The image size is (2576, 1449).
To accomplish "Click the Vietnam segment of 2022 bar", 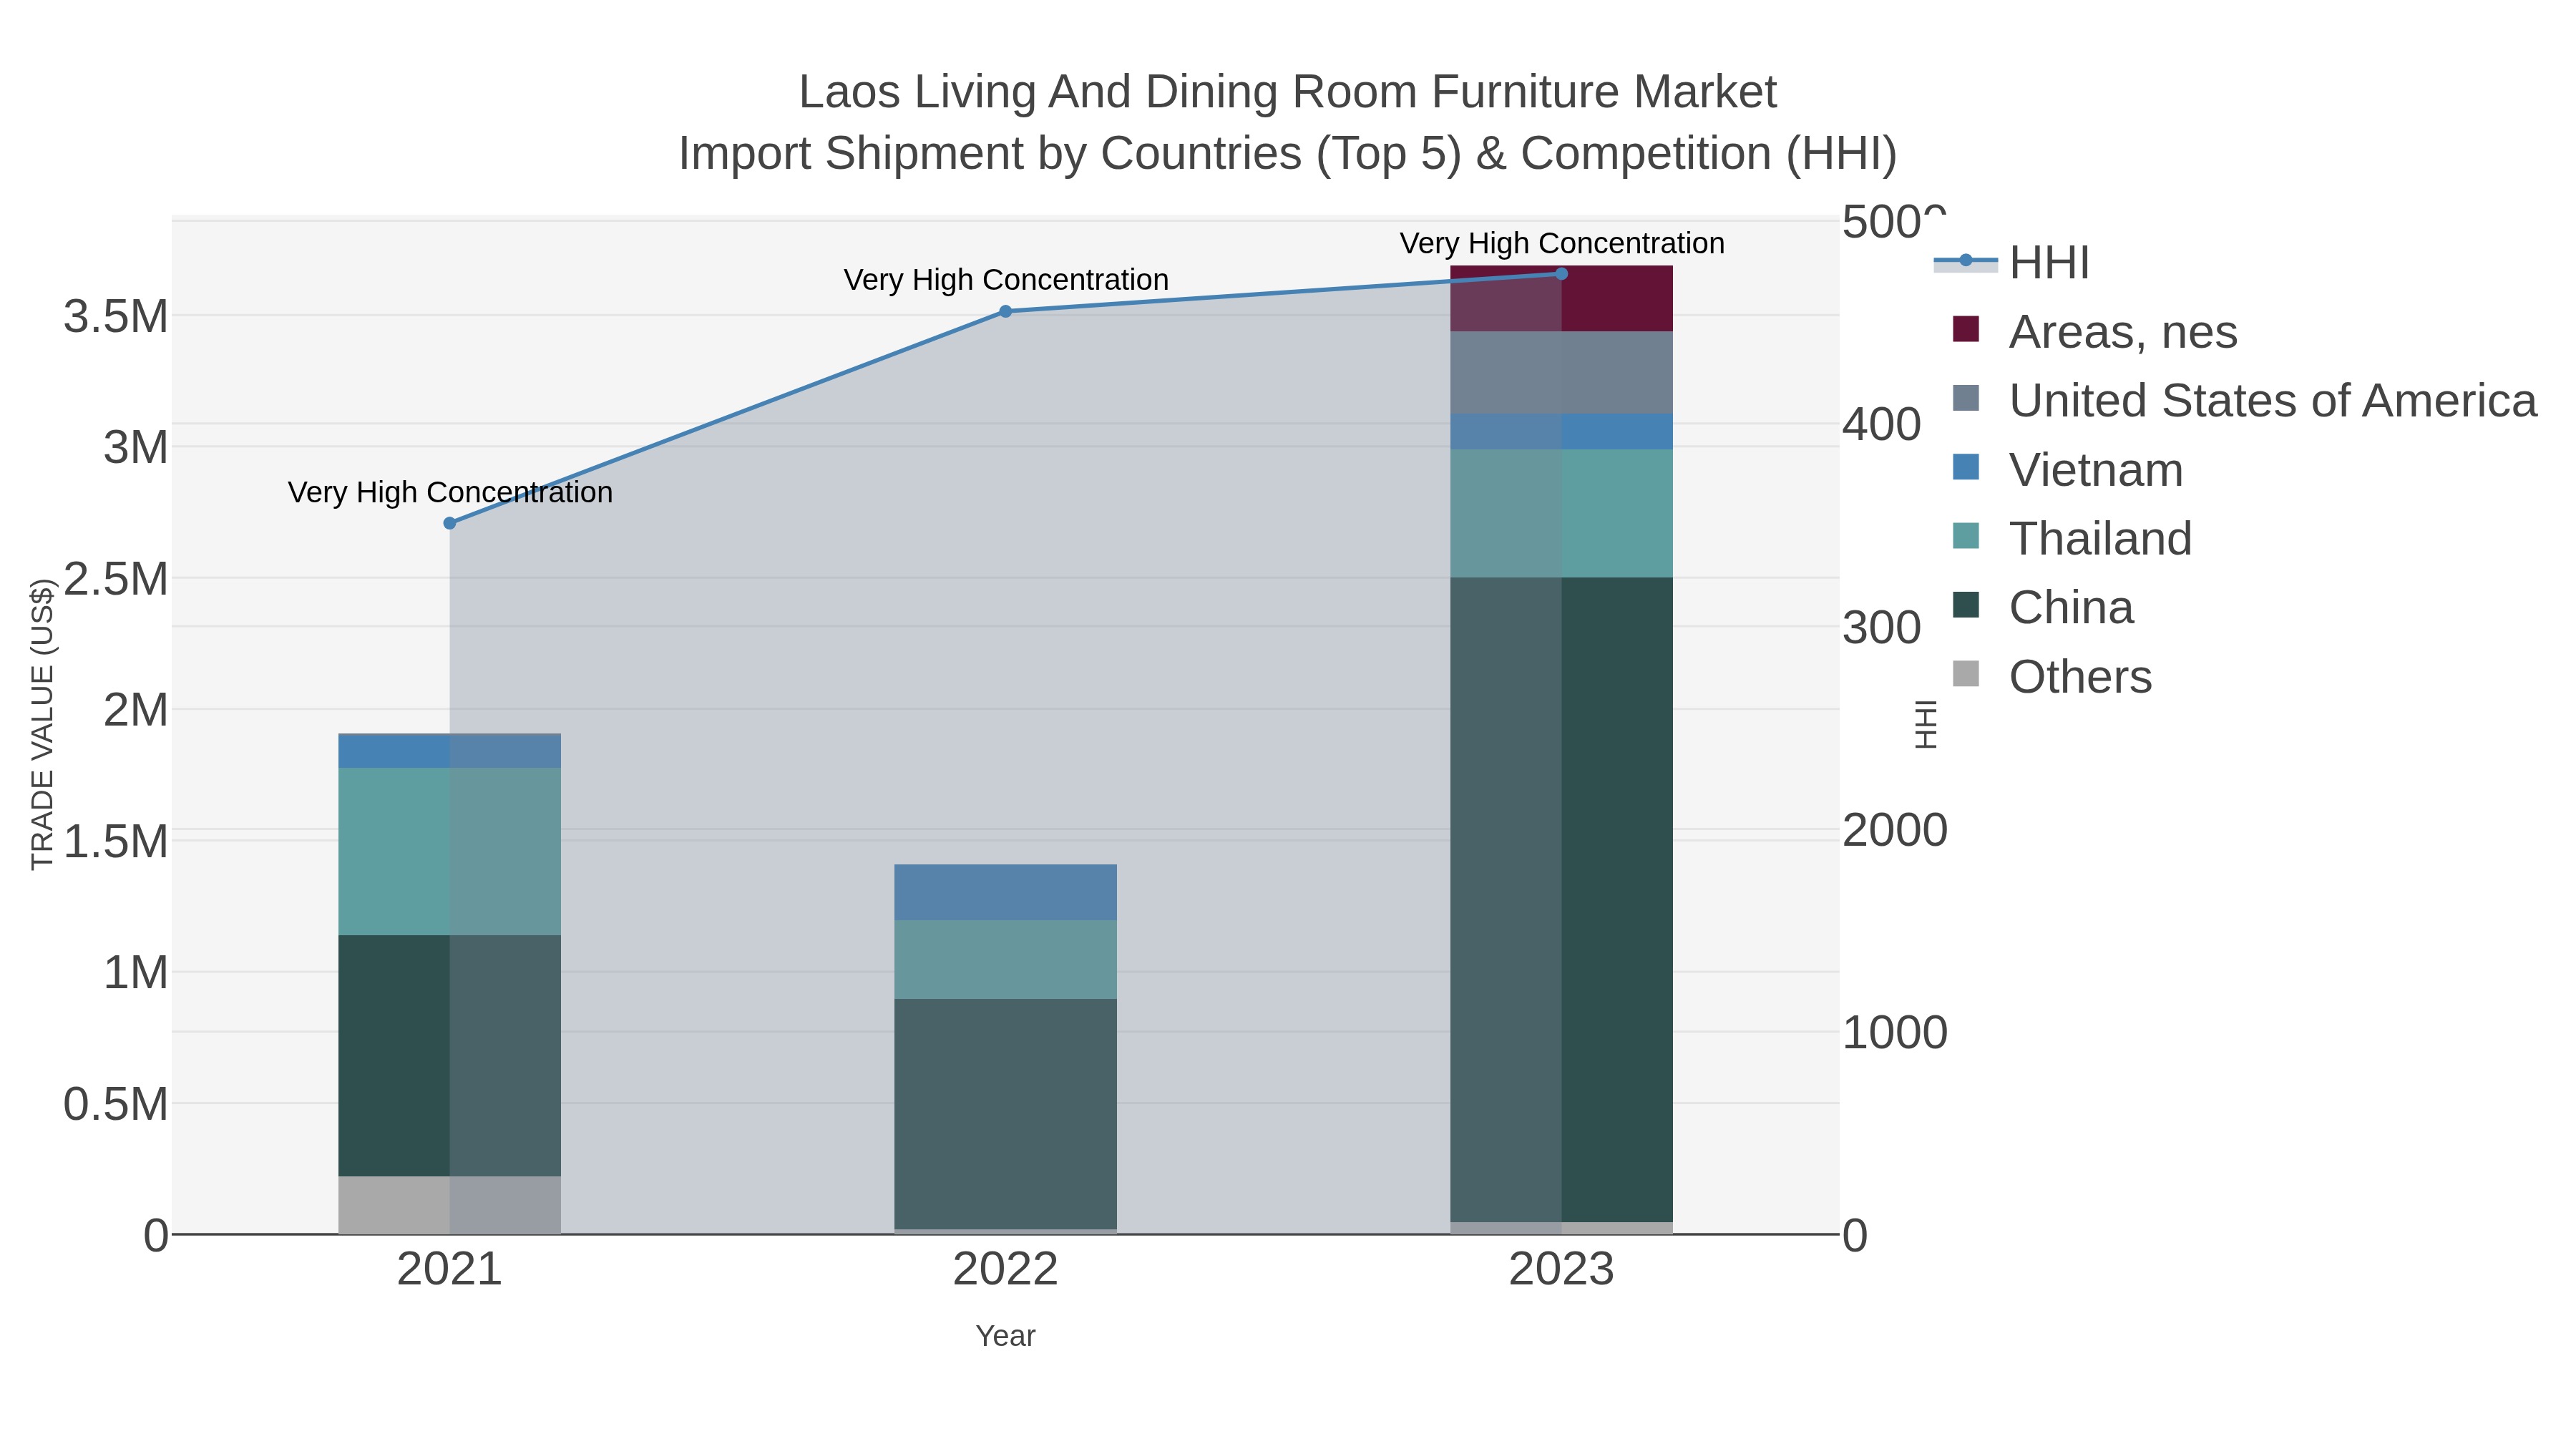I will coord(1006,893).
